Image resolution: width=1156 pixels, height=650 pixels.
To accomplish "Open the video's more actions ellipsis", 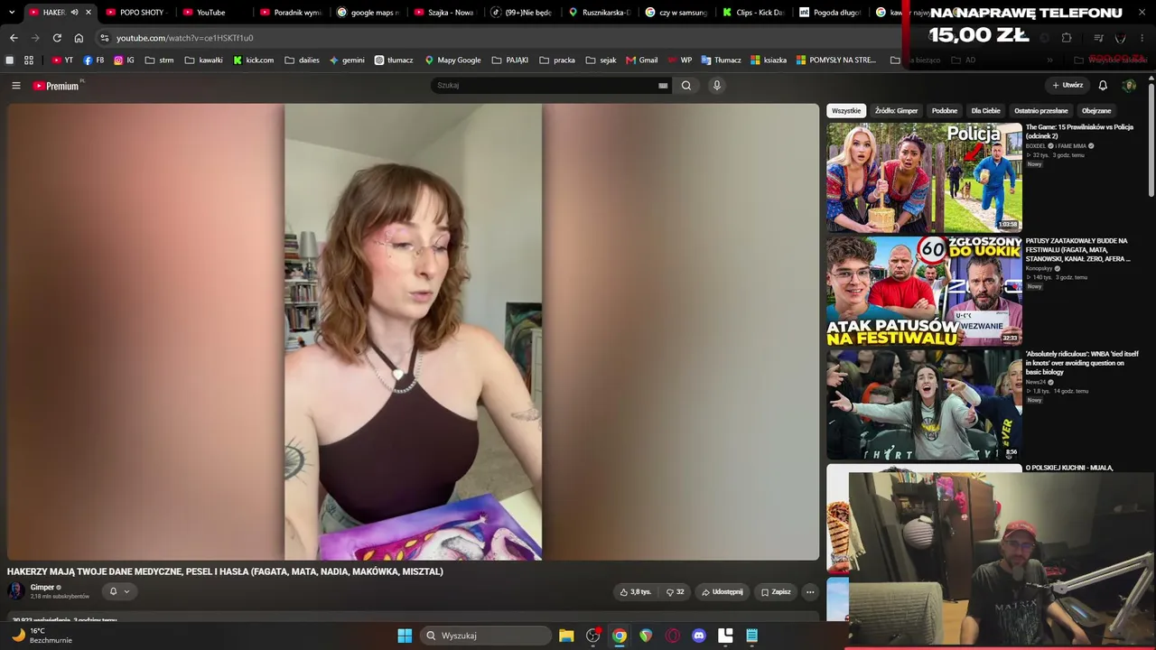I will [810, 592].
